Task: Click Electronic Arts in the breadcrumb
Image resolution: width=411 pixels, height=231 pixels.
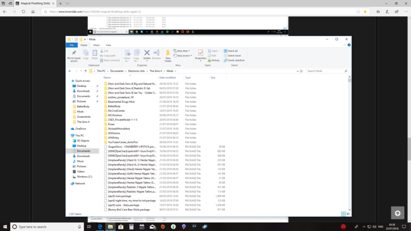Action: point(136,71)
